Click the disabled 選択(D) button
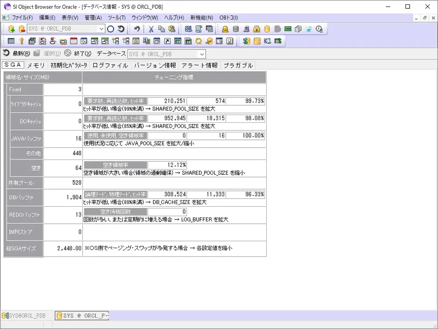 pyautogui.click(x=47, y=53)
